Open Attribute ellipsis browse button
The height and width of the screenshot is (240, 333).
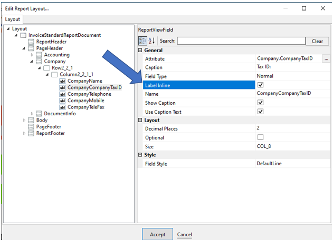pyautogui.click(x=326, y=58)
